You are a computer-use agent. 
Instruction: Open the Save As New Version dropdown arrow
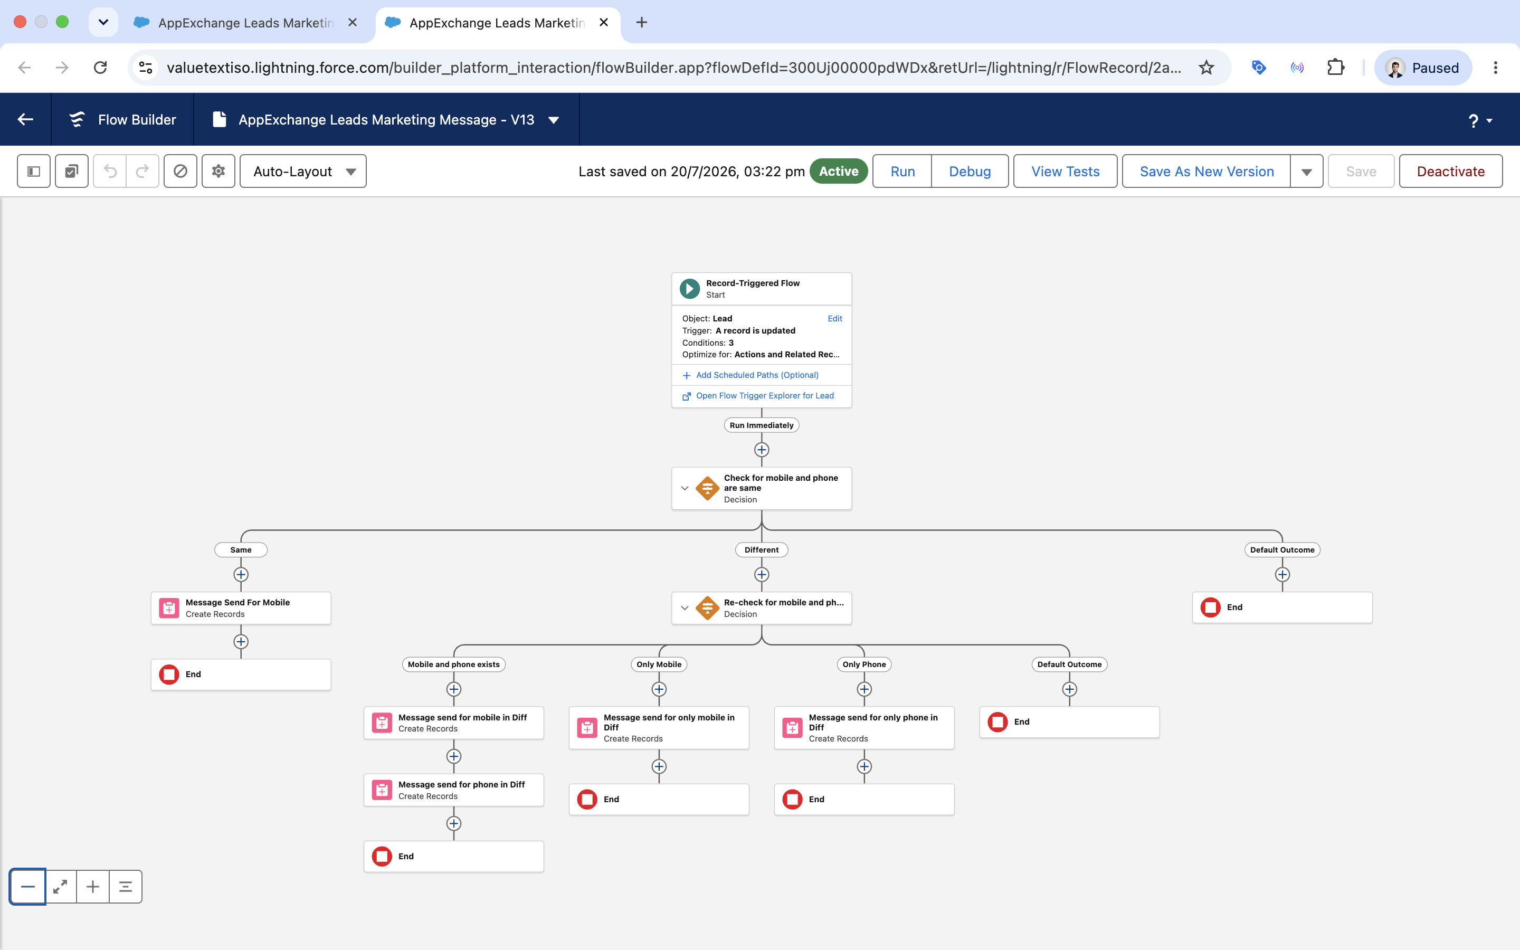click(x=1306, y=171)
